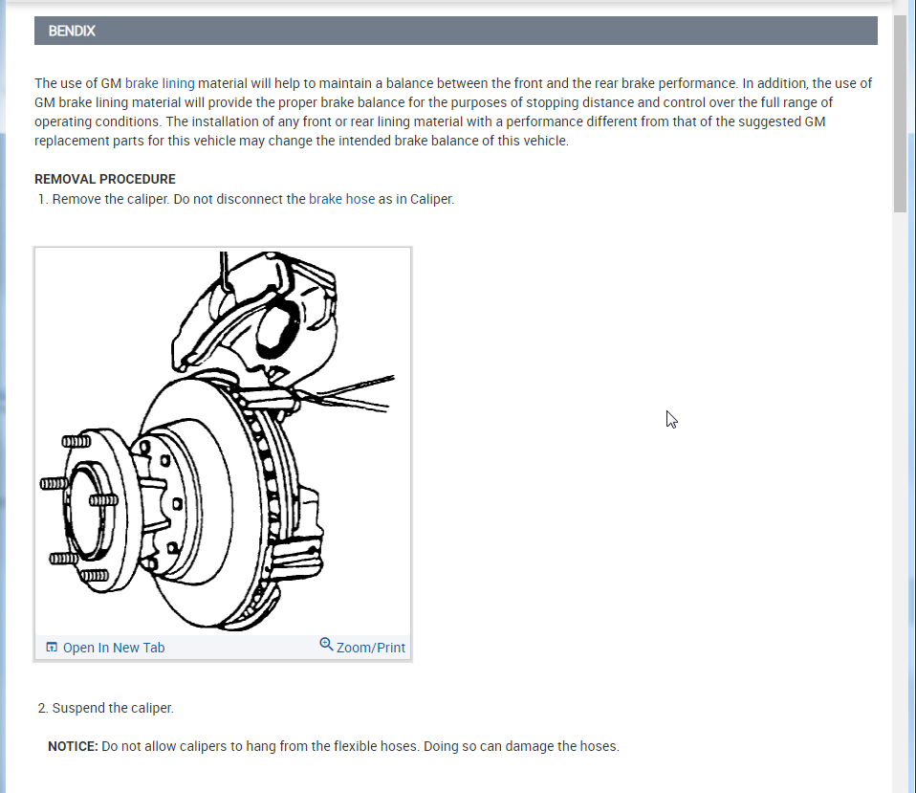The width and height of the screenshot is (916, 793).
Task: Click the Open In New Tab icon
Action: pyautogui.click(x=52, y=647)
